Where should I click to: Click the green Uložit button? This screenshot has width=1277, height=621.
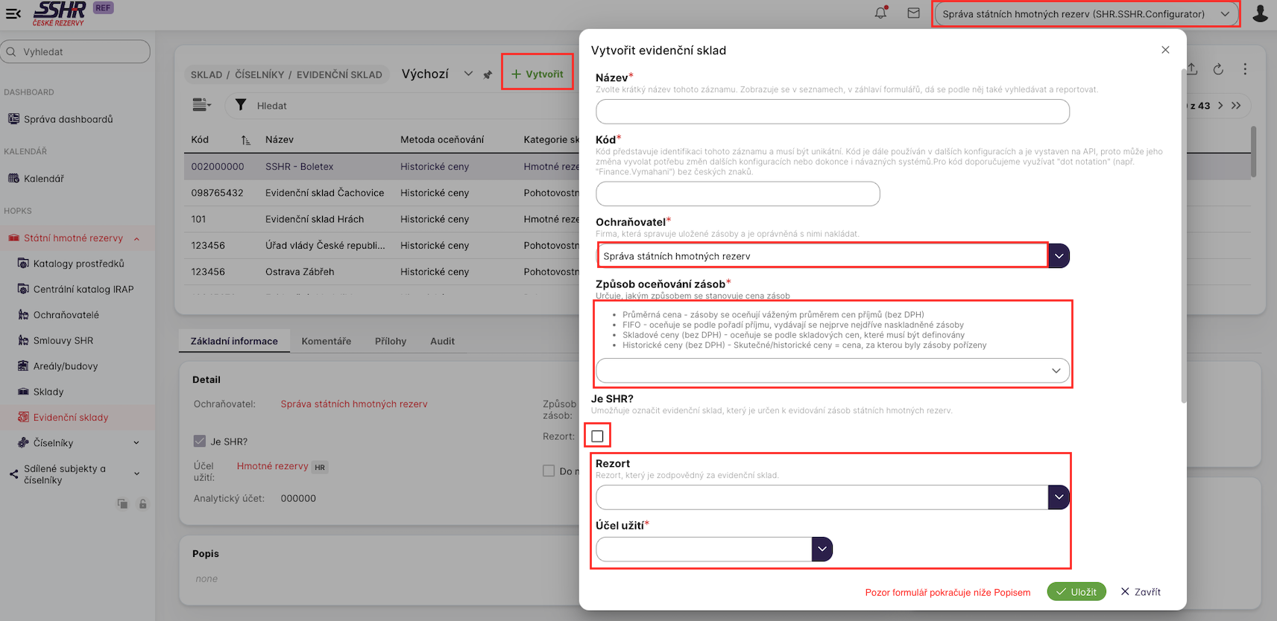pos(1076,591)
